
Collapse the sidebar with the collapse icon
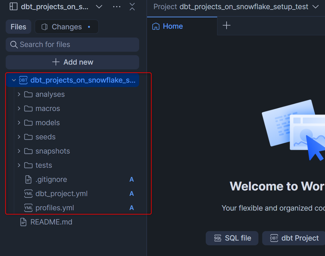pos(132,7)
